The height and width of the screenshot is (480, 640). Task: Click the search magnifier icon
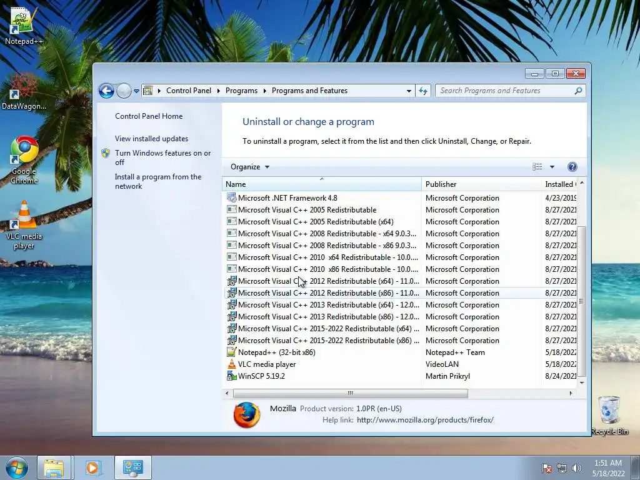pos(578,91)
